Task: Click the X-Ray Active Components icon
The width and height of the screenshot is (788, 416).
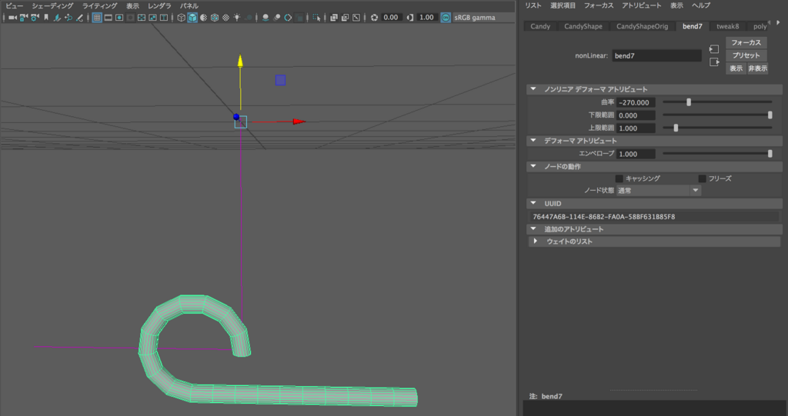Action: (x=345, y=18)
